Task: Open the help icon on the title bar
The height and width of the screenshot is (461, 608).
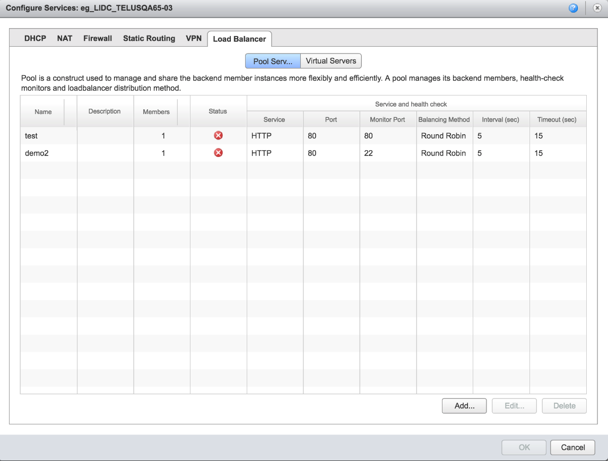Action: point(574,8)
